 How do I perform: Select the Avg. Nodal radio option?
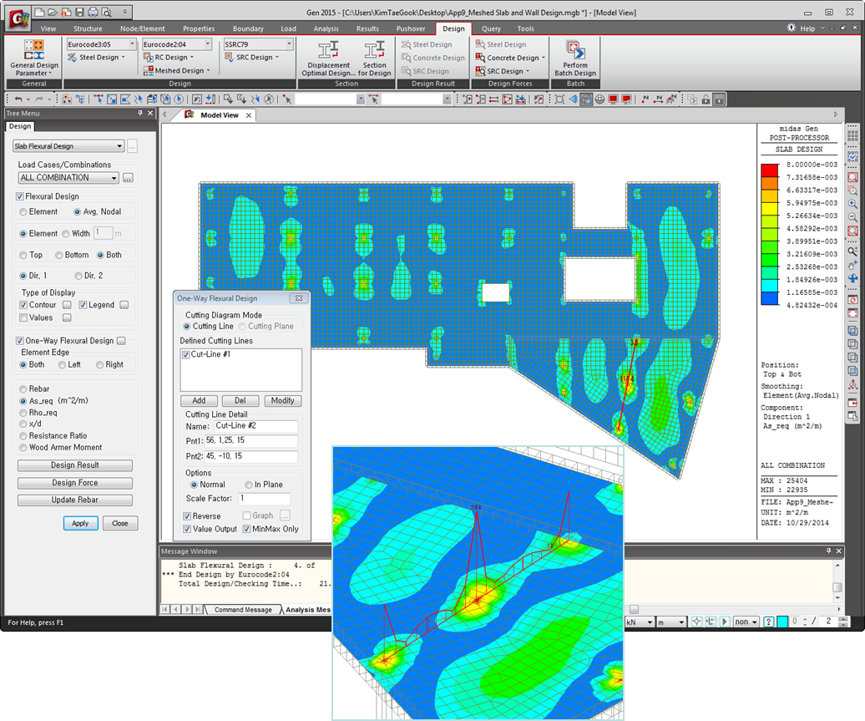tap(77, 212)
